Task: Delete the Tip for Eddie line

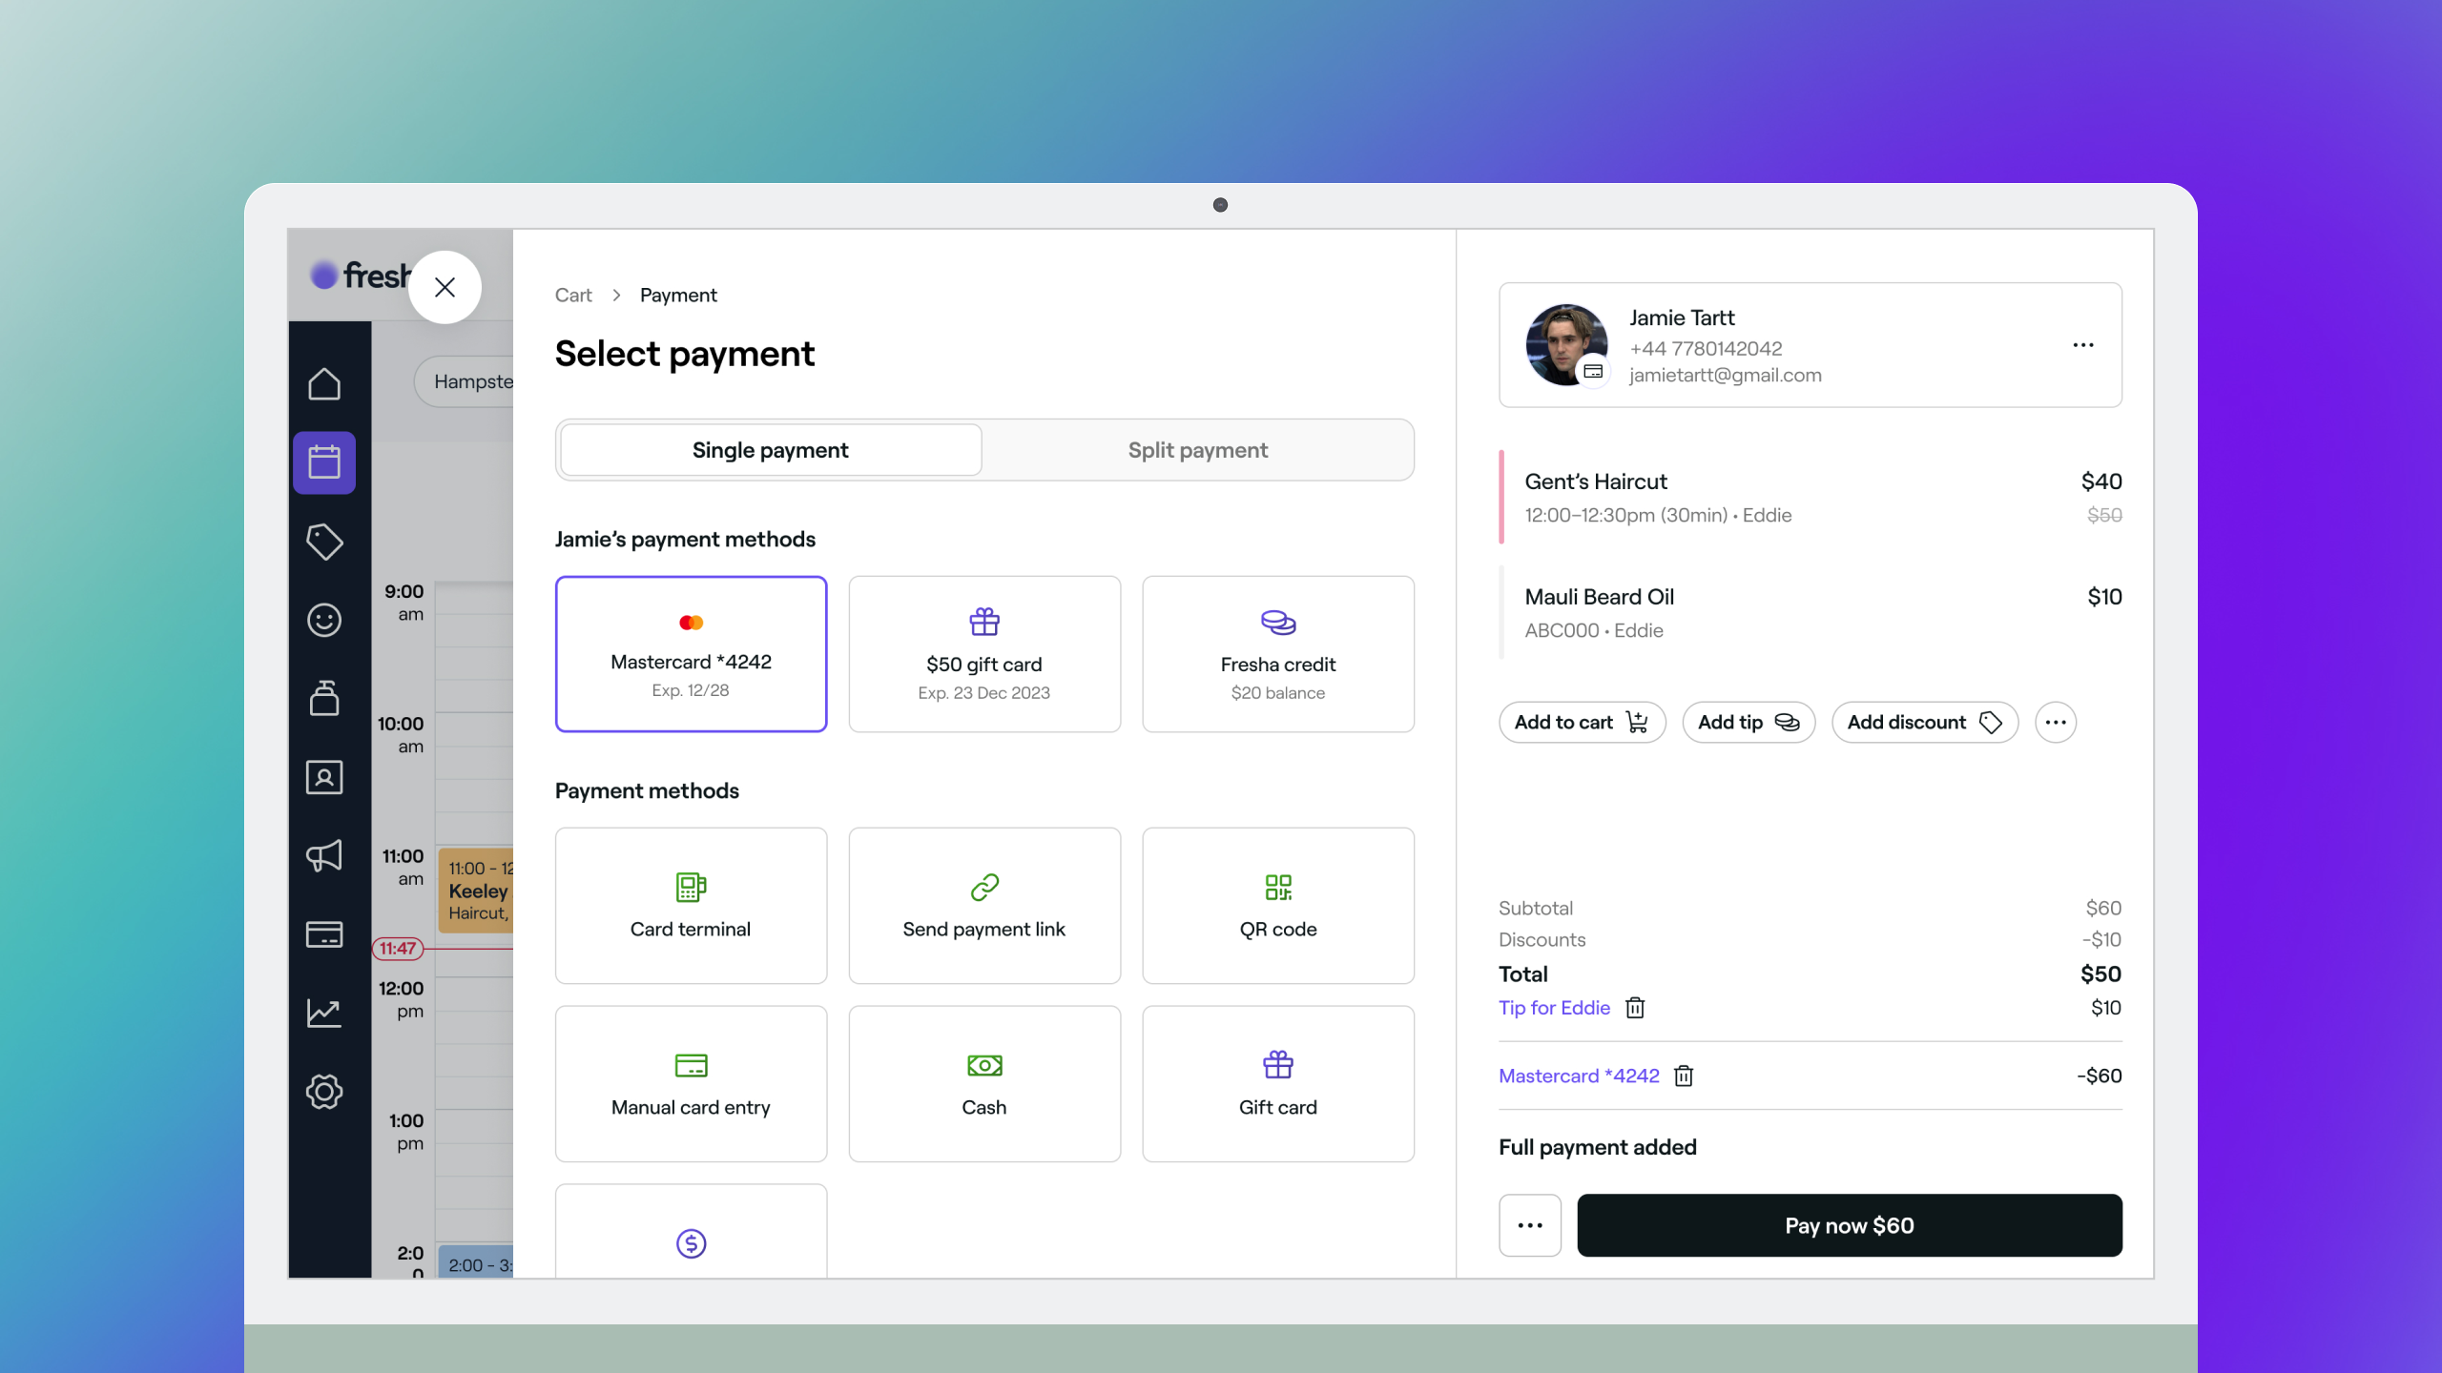Action: point(1635,1008)
